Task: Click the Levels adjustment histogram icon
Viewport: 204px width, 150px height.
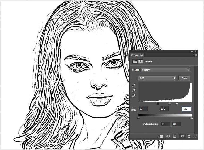Action: click(x=135, y=61)
